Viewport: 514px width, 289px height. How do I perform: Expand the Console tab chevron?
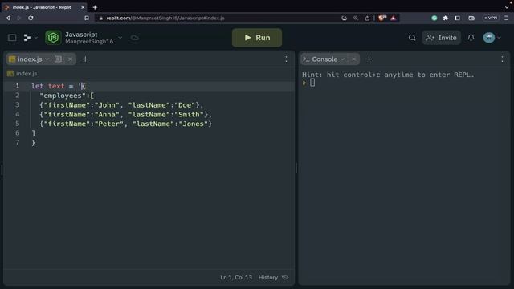pos(343,59)
